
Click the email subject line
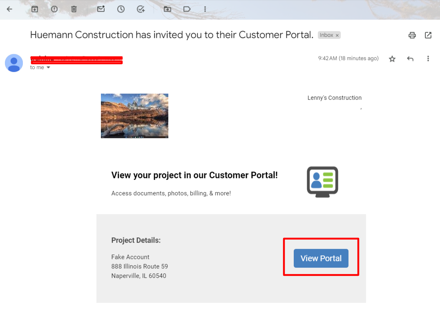(172, 35)
